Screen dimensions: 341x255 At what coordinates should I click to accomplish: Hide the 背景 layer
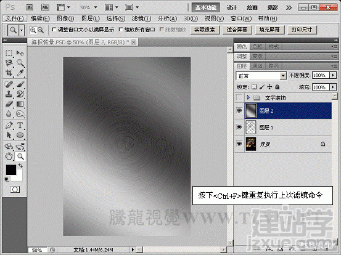click(x=239, y=144)
